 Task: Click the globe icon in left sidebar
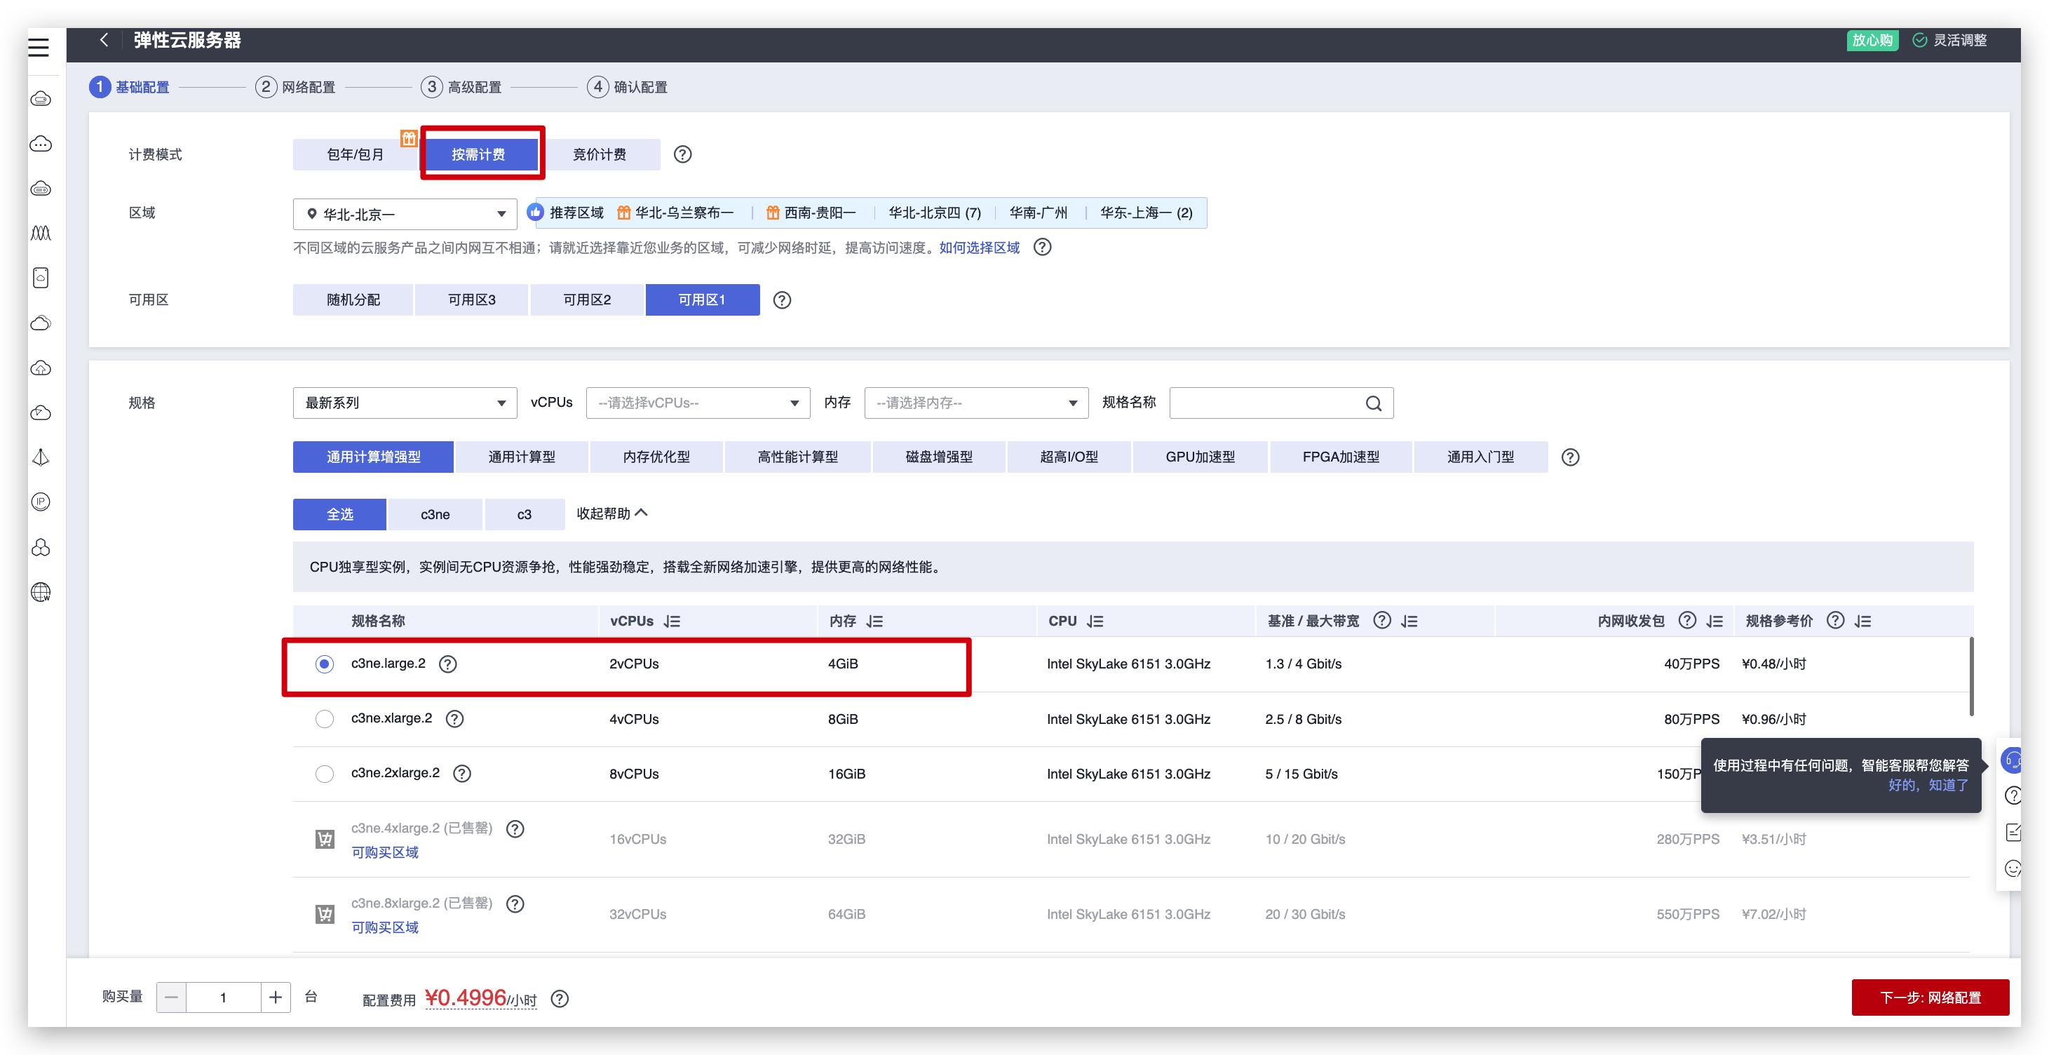point(41,592)
